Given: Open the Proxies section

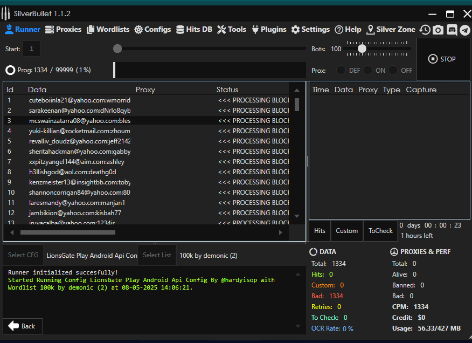Looking at the screenshot, I should tap(63, 30).
